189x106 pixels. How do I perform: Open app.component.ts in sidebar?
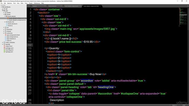coord(12,37)
